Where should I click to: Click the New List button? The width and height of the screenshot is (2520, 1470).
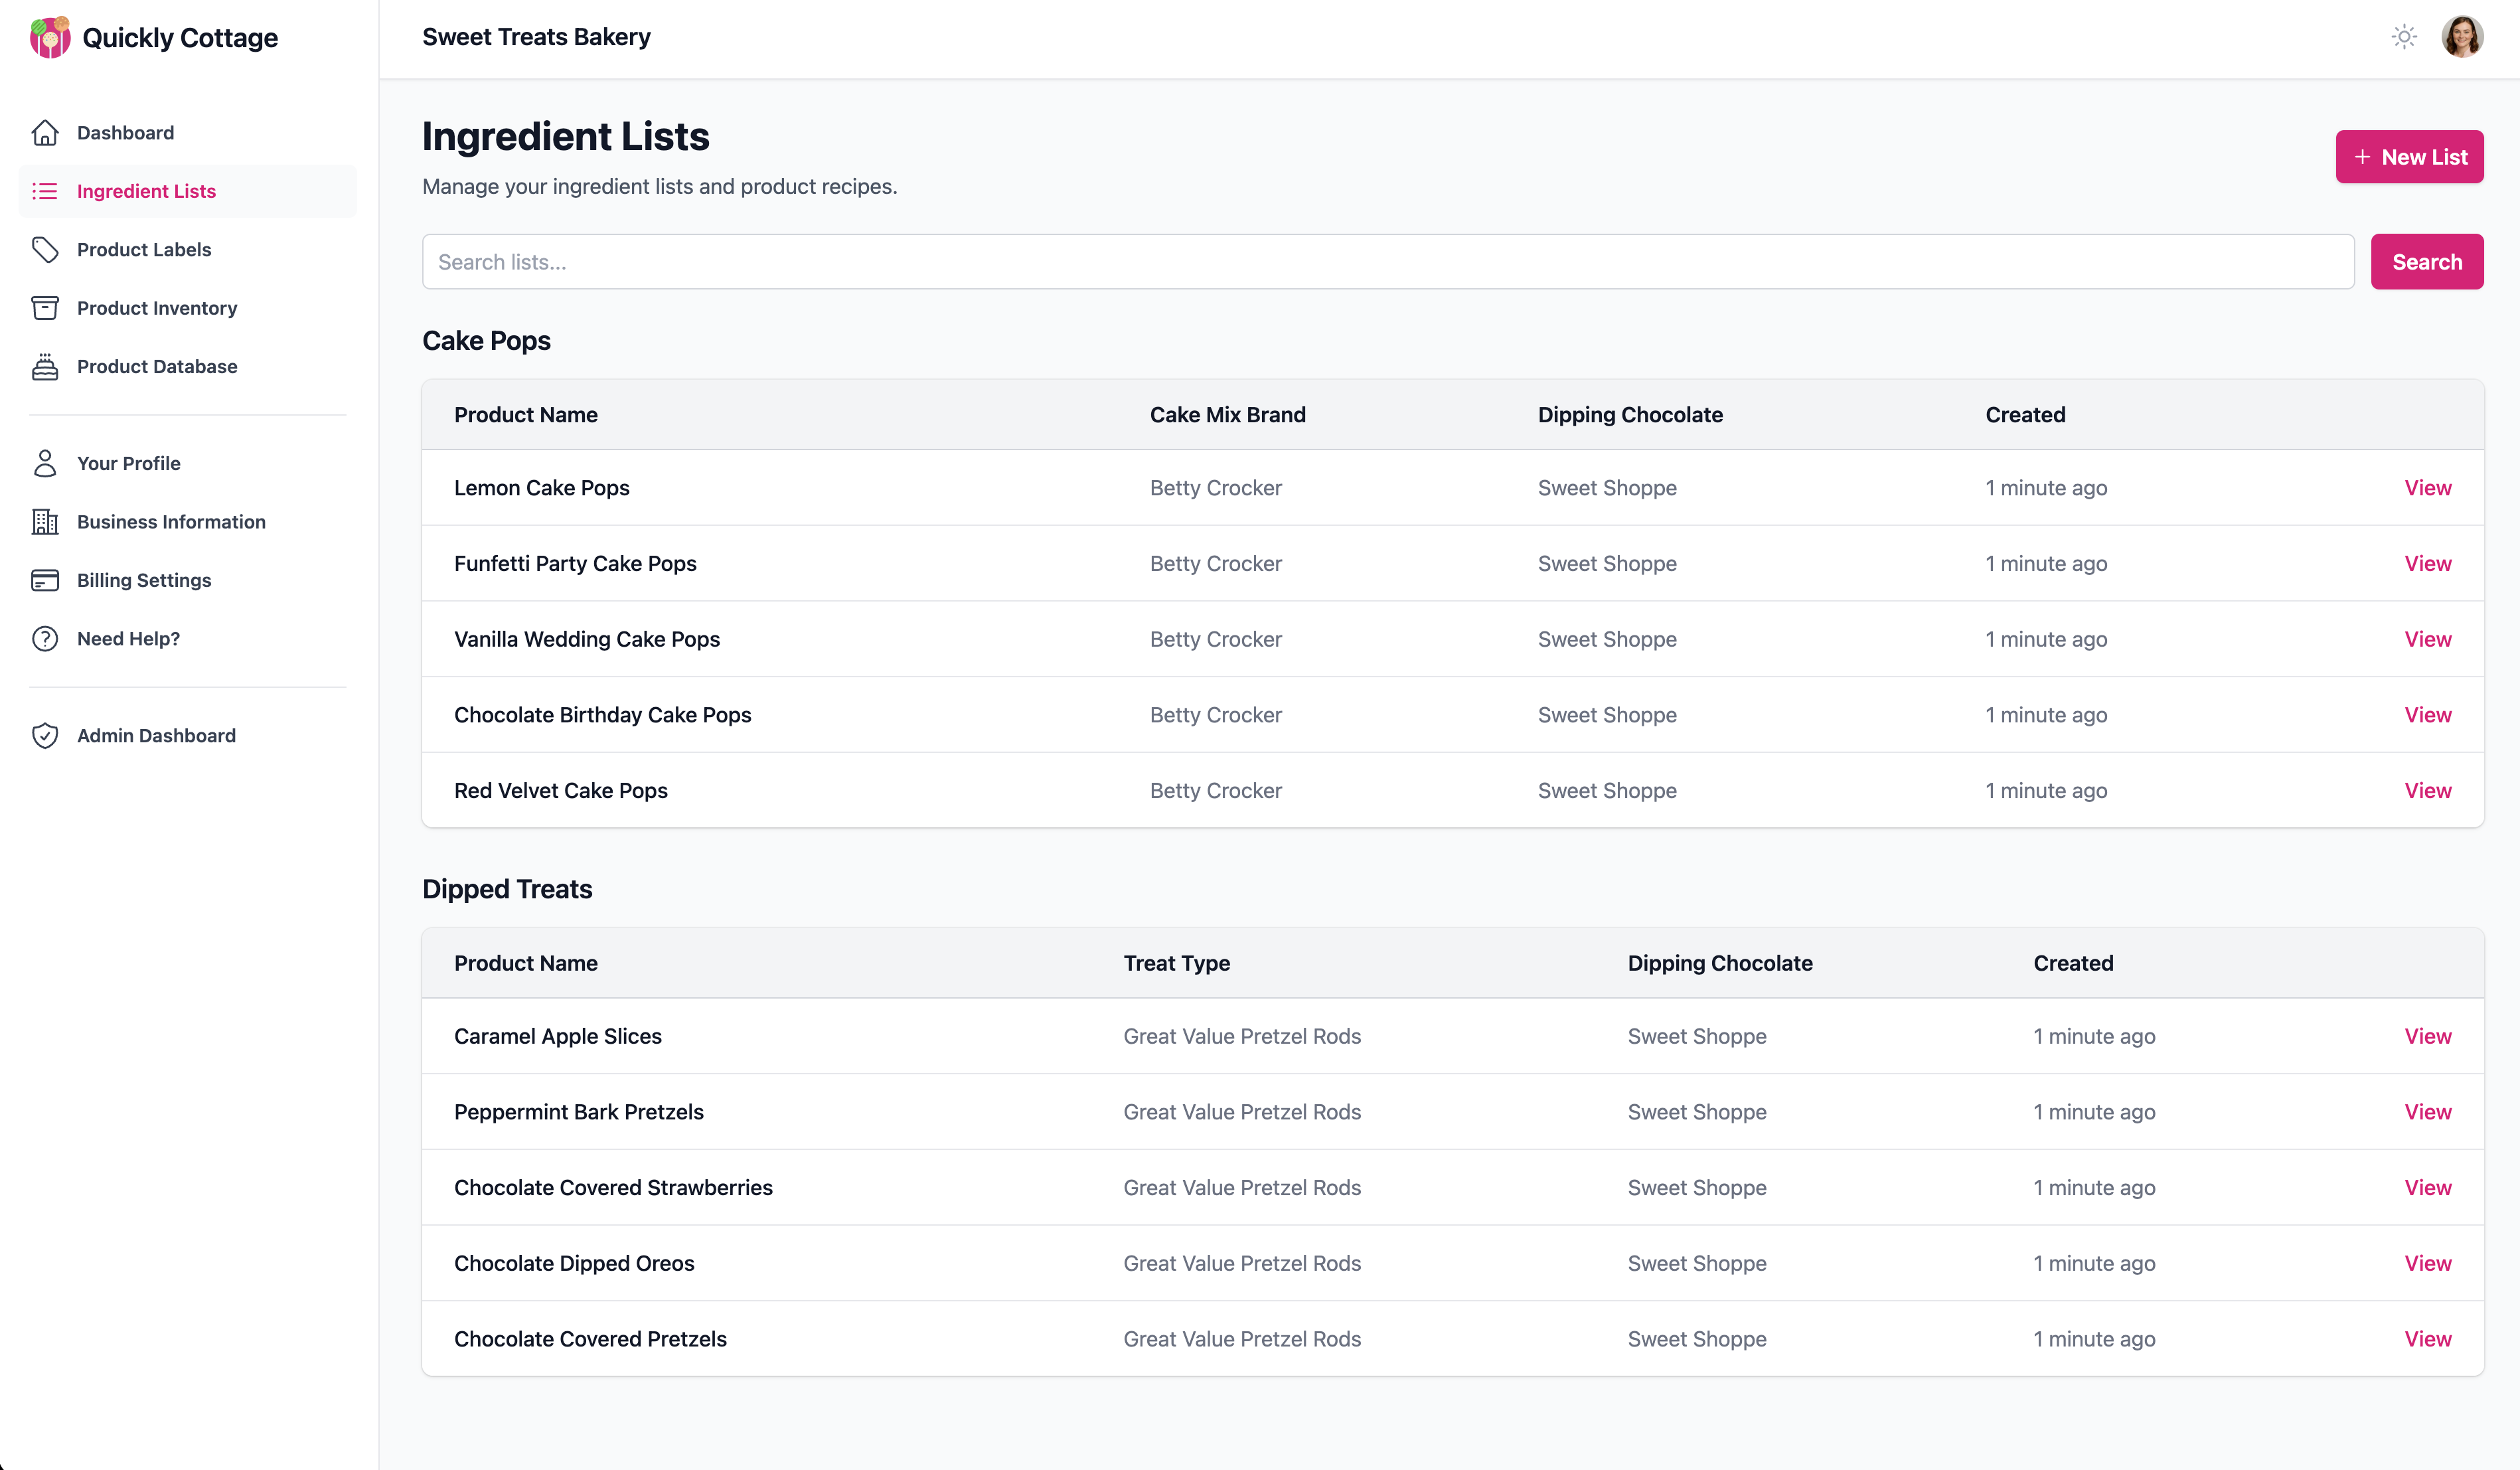tap(2409, 156)
